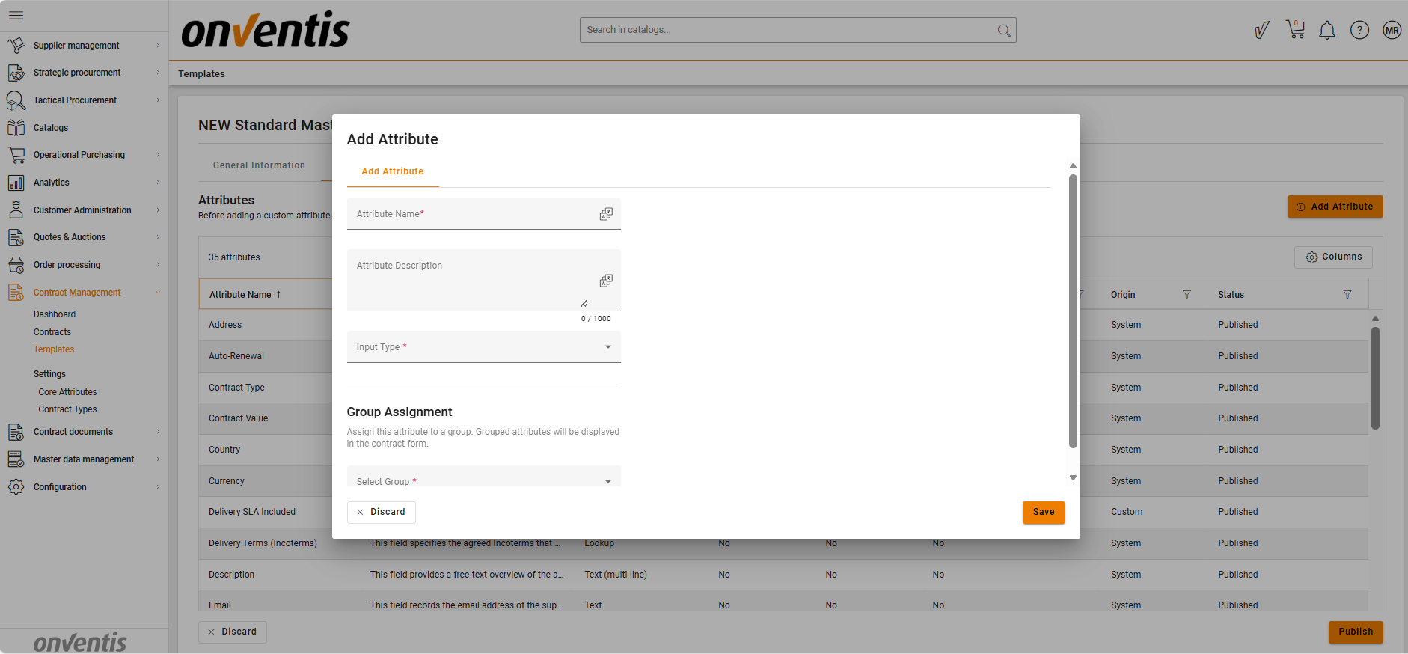Click the approvals checkmark icon in header

pyautogui.click(x=1261, y=31)
